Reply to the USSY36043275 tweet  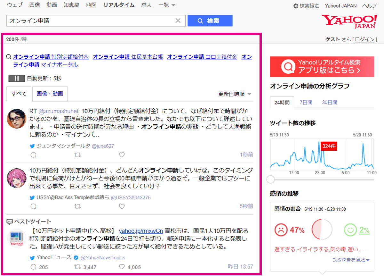tap(33, 206)
